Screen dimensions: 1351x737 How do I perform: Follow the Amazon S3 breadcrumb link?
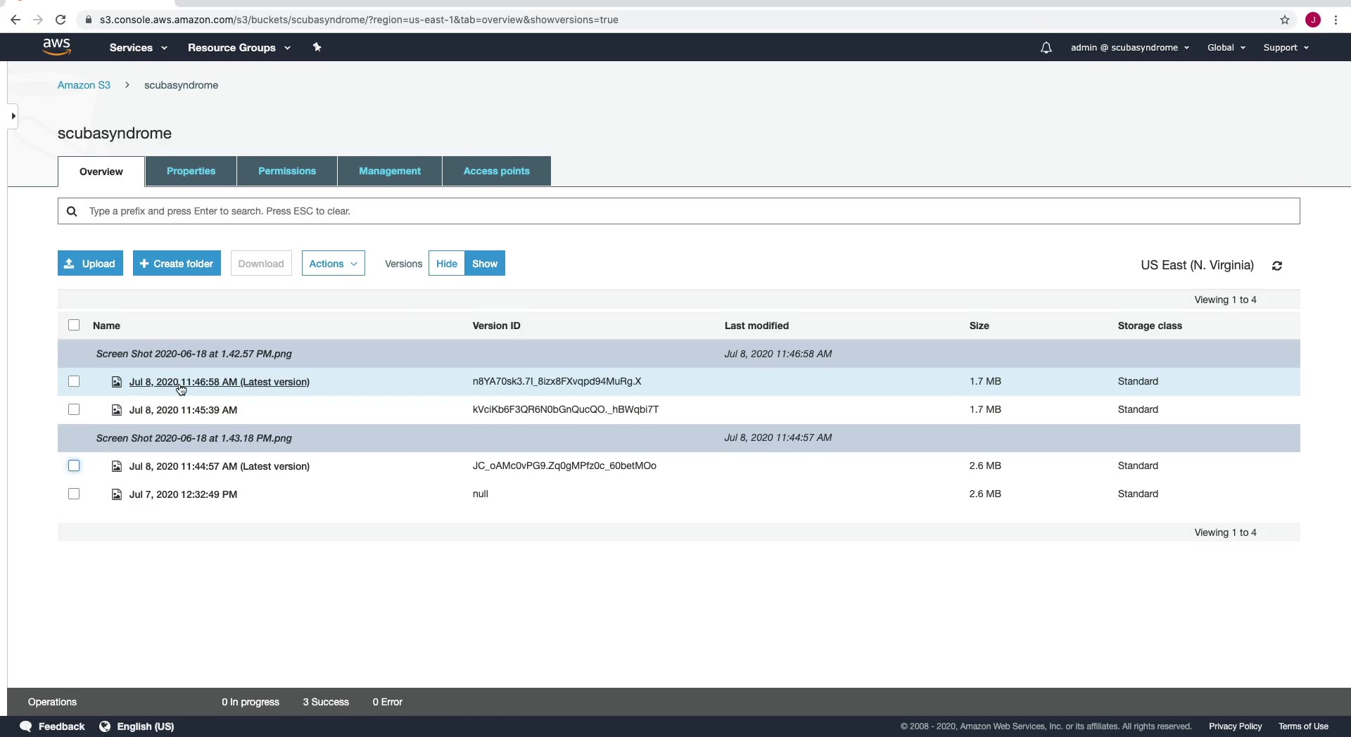[84, 85]
